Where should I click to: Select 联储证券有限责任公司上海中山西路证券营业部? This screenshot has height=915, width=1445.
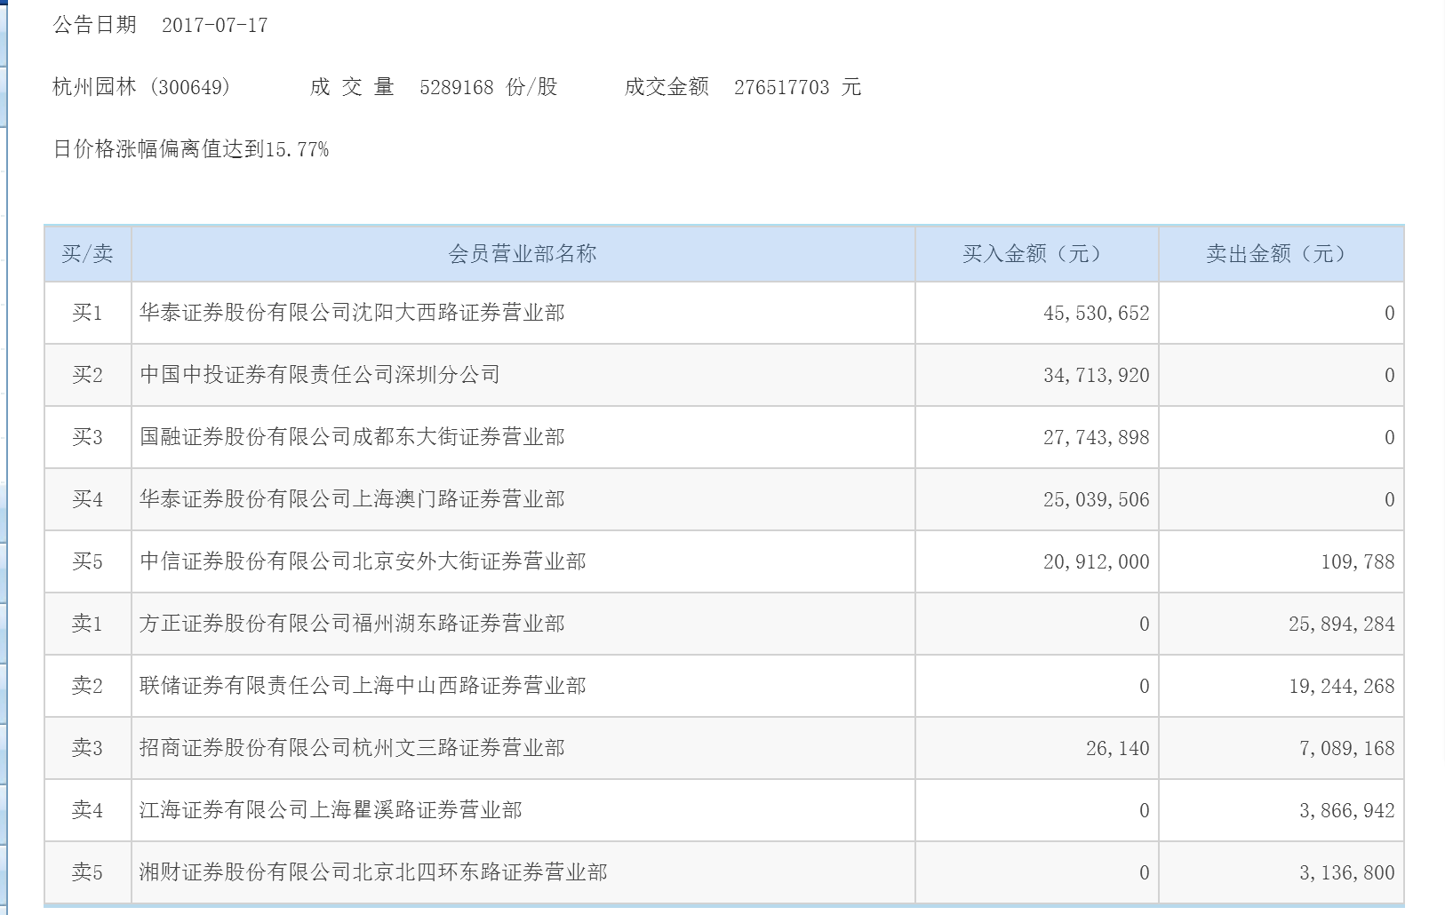tap(363, 686)
